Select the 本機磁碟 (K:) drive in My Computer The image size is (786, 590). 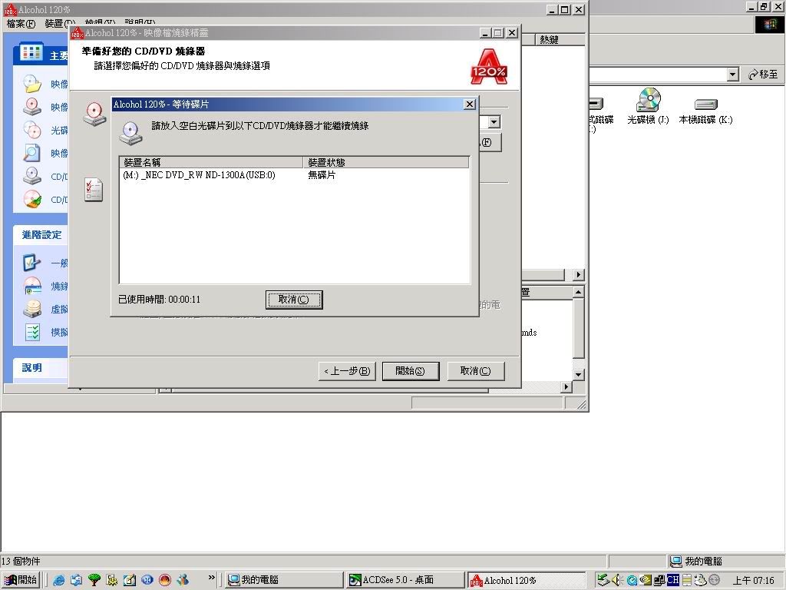706,111
